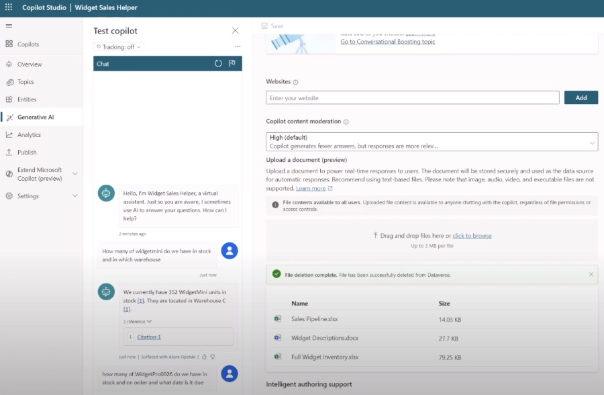The width and height of the screenshot is (604, 395).
Task: Click the bot avatar beside greeting message
Action: click(x=106, y=193)
